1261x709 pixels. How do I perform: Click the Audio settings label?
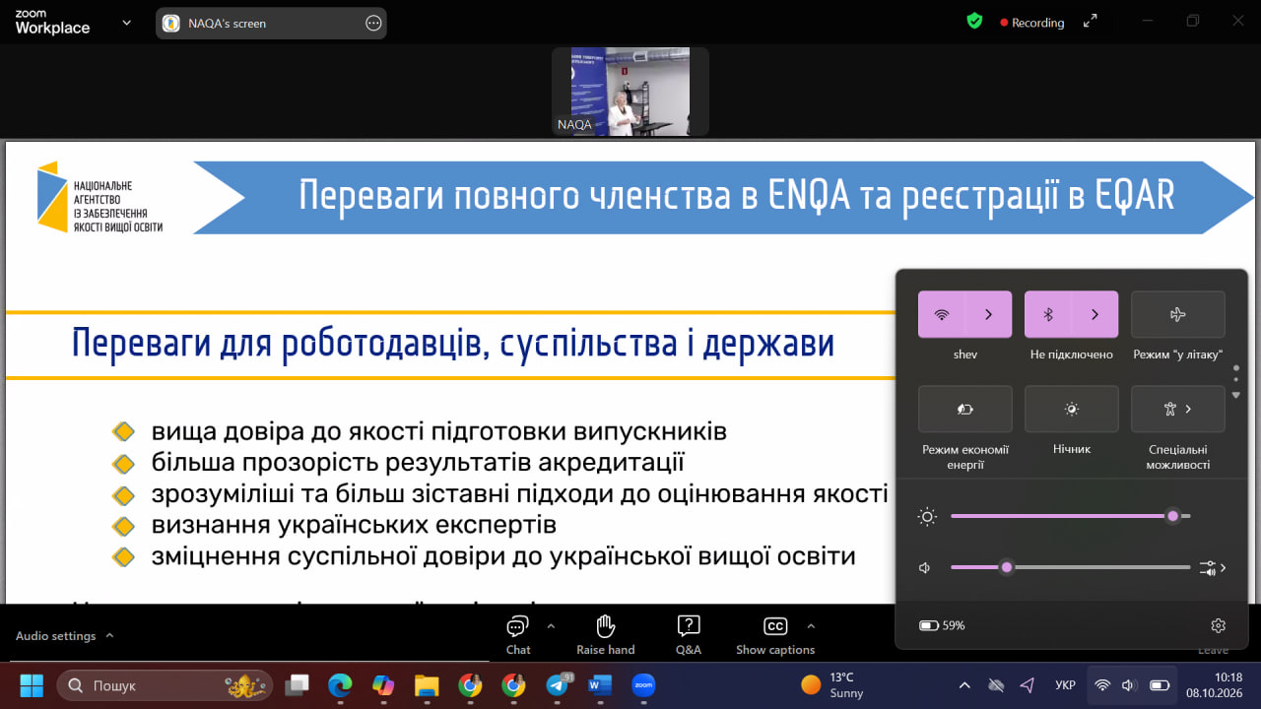55,636
